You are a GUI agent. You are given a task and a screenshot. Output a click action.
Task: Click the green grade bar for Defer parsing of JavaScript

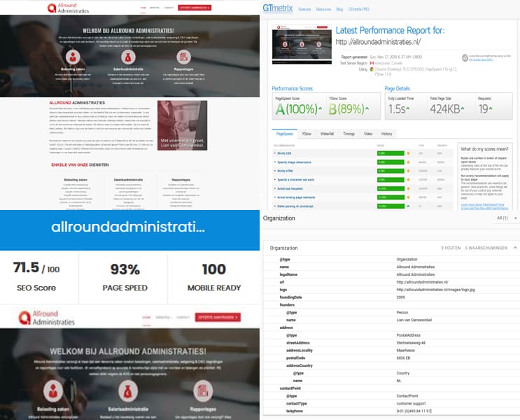click(391, 206)
